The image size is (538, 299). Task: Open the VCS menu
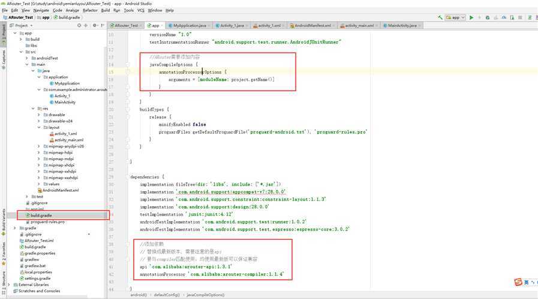pyautogui.click(x=141, y=10)
